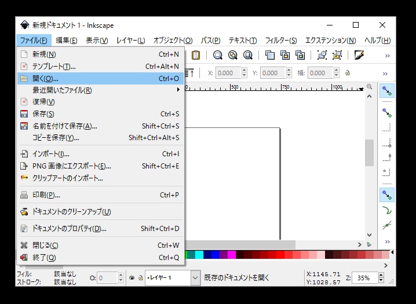Choose Export PNG Image menu entry
The image size is (416, 304).
tap(101, 166)
